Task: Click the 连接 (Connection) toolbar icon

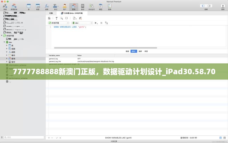Action: tap(5, 7)
